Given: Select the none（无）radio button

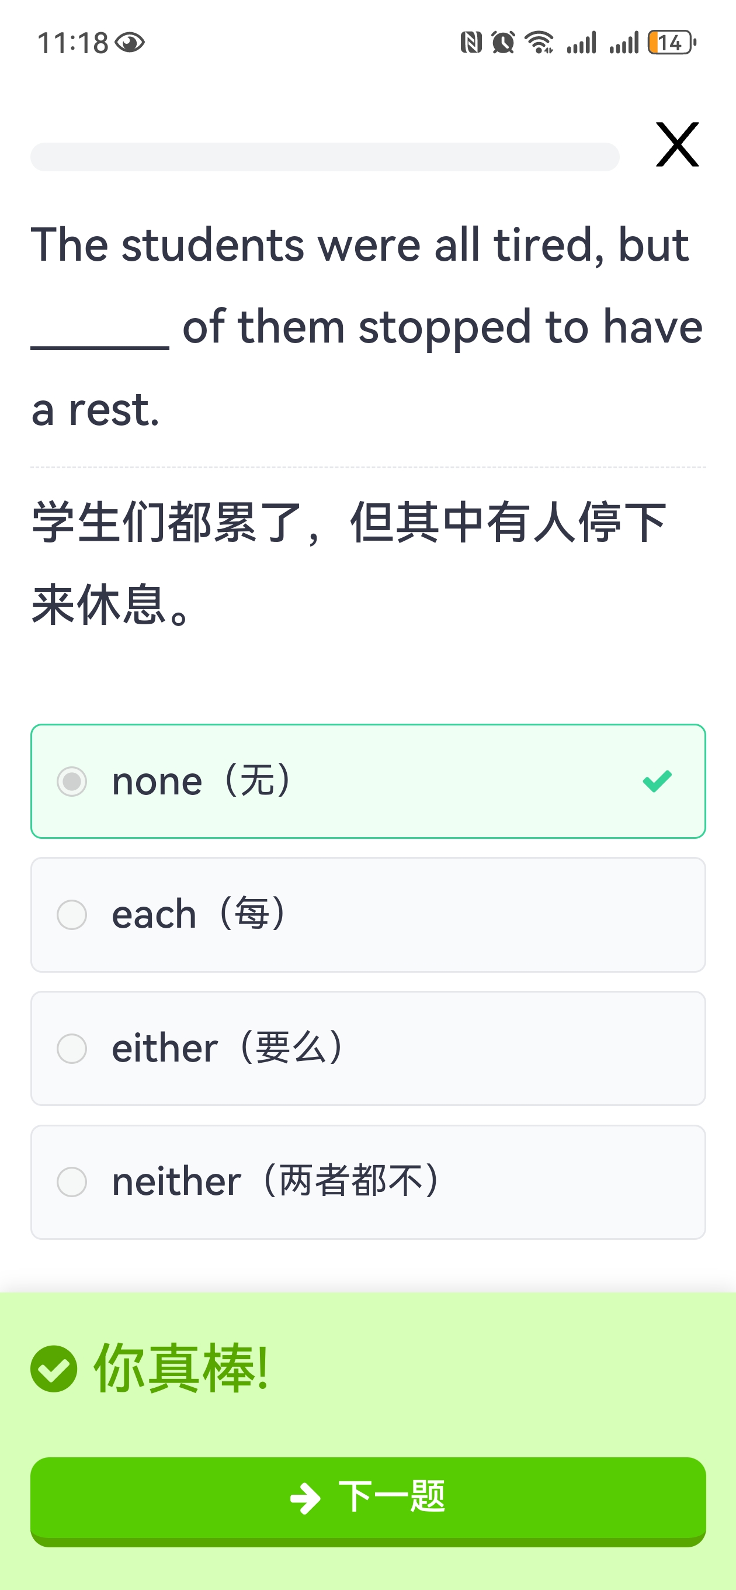Looking at the screenshot, I should (72, 782).
